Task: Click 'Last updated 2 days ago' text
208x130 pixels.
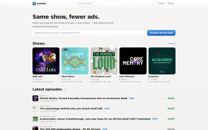Action: (x=130, y=82)
